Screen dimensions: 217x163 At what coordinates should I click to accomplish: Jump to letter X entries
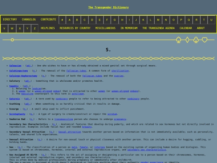coord(20,29)
